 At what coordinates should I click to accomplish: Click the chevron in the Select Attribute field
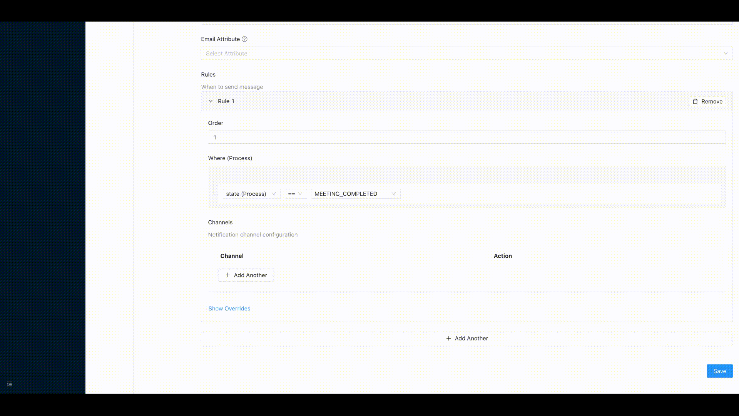coord(725,53)
